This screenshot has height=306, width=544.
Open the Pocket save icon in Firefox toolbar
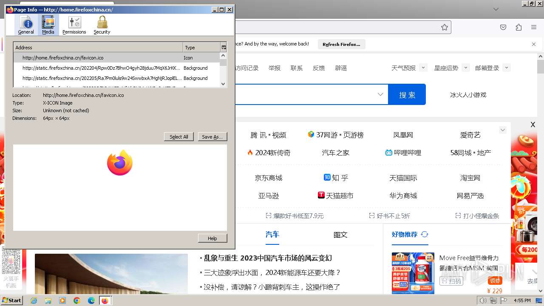tap(503, 27)
